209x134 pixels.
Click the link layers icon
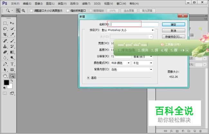point(165,131)
